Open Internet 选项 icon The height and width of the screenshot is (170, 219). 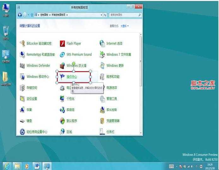coord(102,44)
